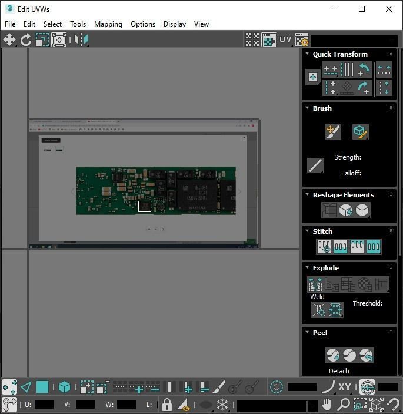Screen dimensions: 403x414
Task: Activate the Freeform mode tool
Action: point(59,40)
